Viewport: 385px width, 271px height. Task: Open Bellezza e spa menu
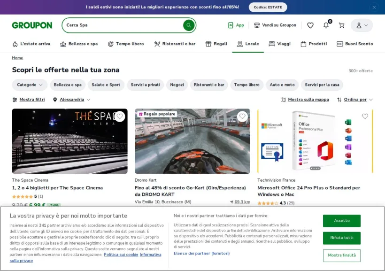coord(79,44)
